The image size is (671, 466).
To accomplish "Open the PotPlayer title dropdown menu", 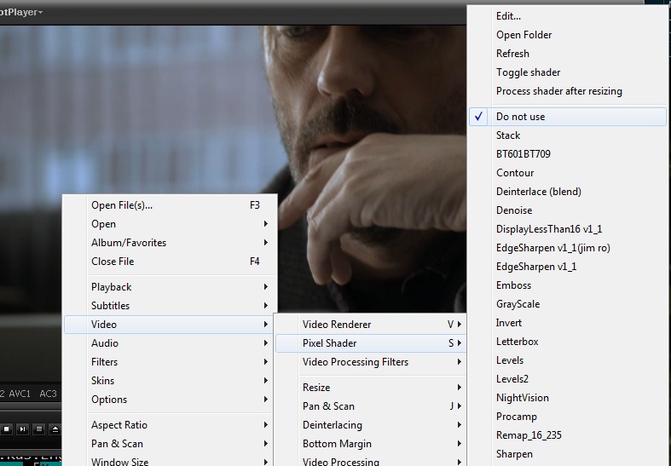I will [x=23, y=12].
